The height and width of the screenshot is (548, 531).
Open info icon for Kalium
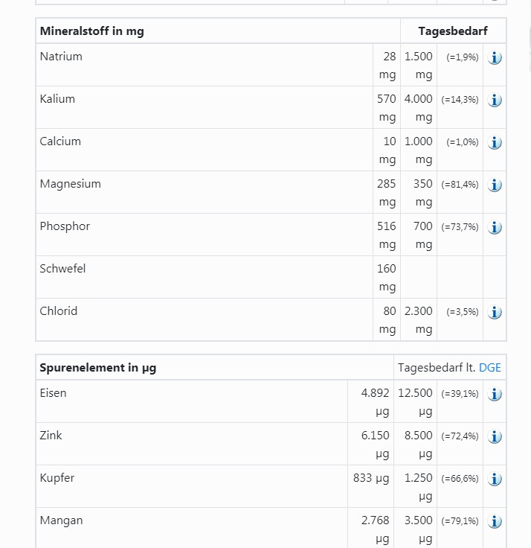(x=495, y=100)
